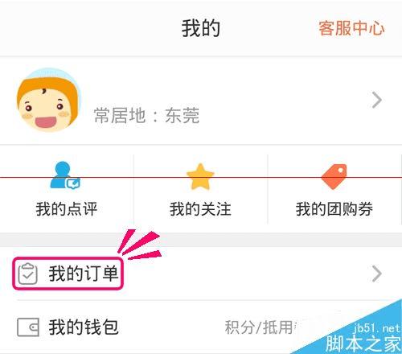Open 我的团购券 label

(x=334, y=209)
